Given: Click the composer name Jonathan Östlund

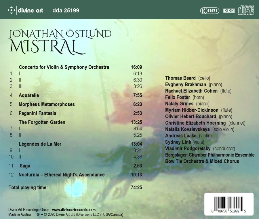Looking at the screenshot, I should [60, 34].
